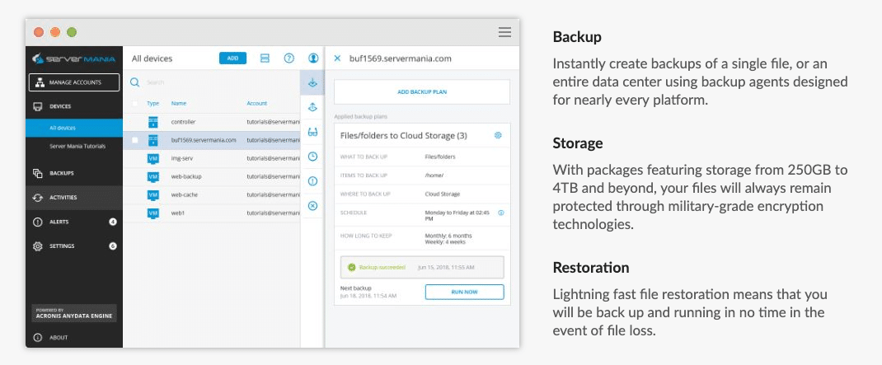The image size is (882, 365).
Task: Select the web1 device
Action: [212, 213]
